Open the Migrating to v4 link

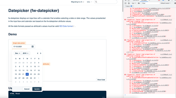click(x=78, y=2)
